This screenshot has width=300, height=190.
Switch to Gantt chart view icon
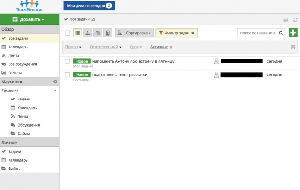coord(107,33)
